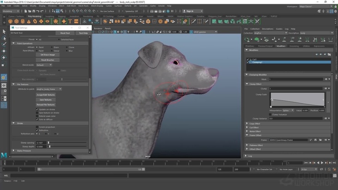
Task: Toggle the Update on stroke checkbox
Action: [x=37, y=110]
